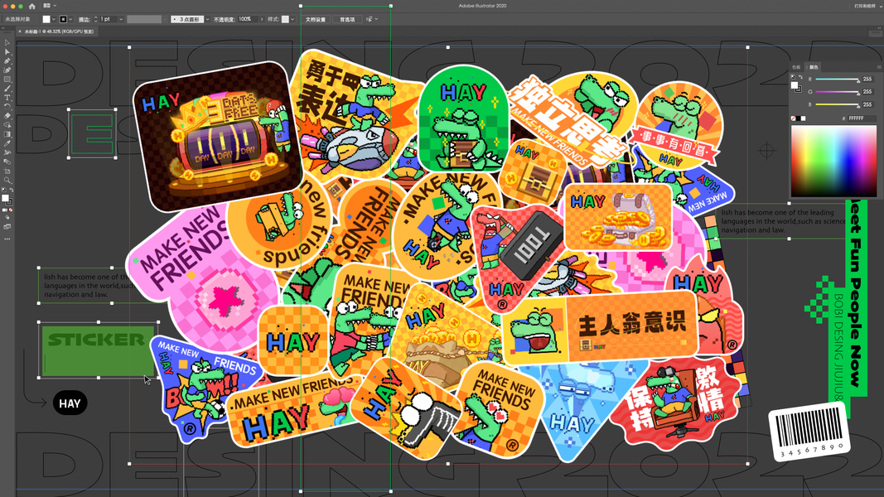Open color panel options menu

click(x=878, y=67)
